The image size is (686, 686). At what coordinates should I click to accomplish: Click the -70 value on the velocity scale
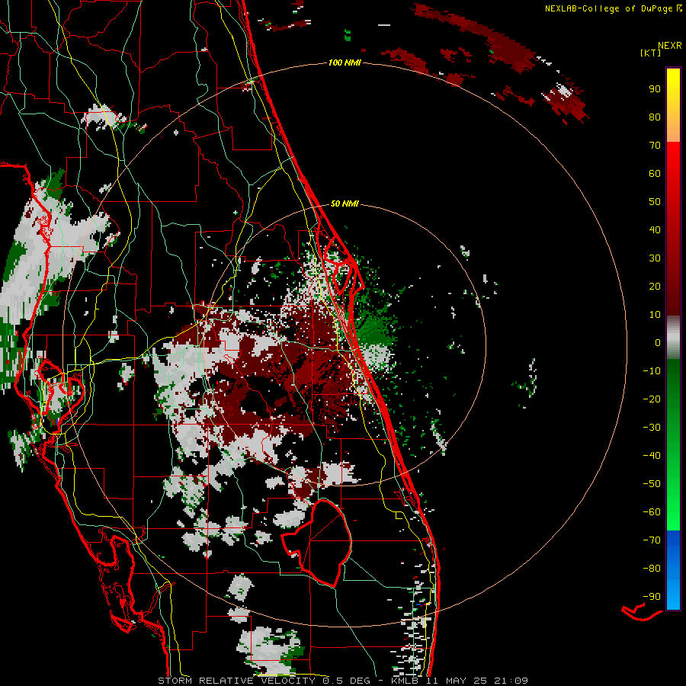point(652,540)
